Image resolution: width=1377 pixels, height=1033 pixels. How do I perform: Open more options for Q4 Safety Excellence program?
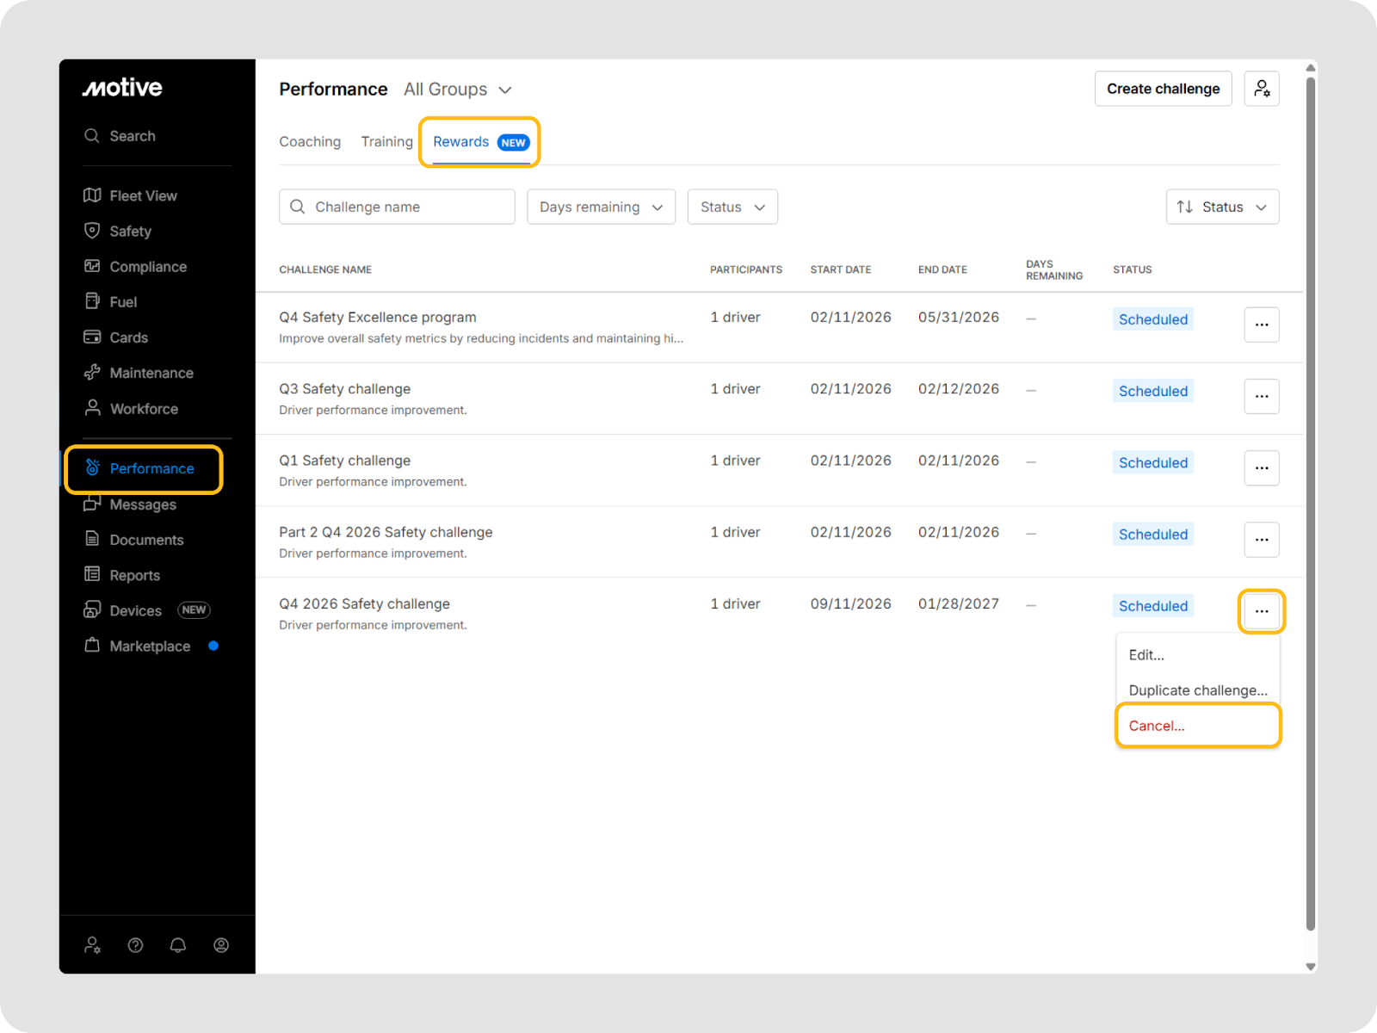(x=1262, y=325)
